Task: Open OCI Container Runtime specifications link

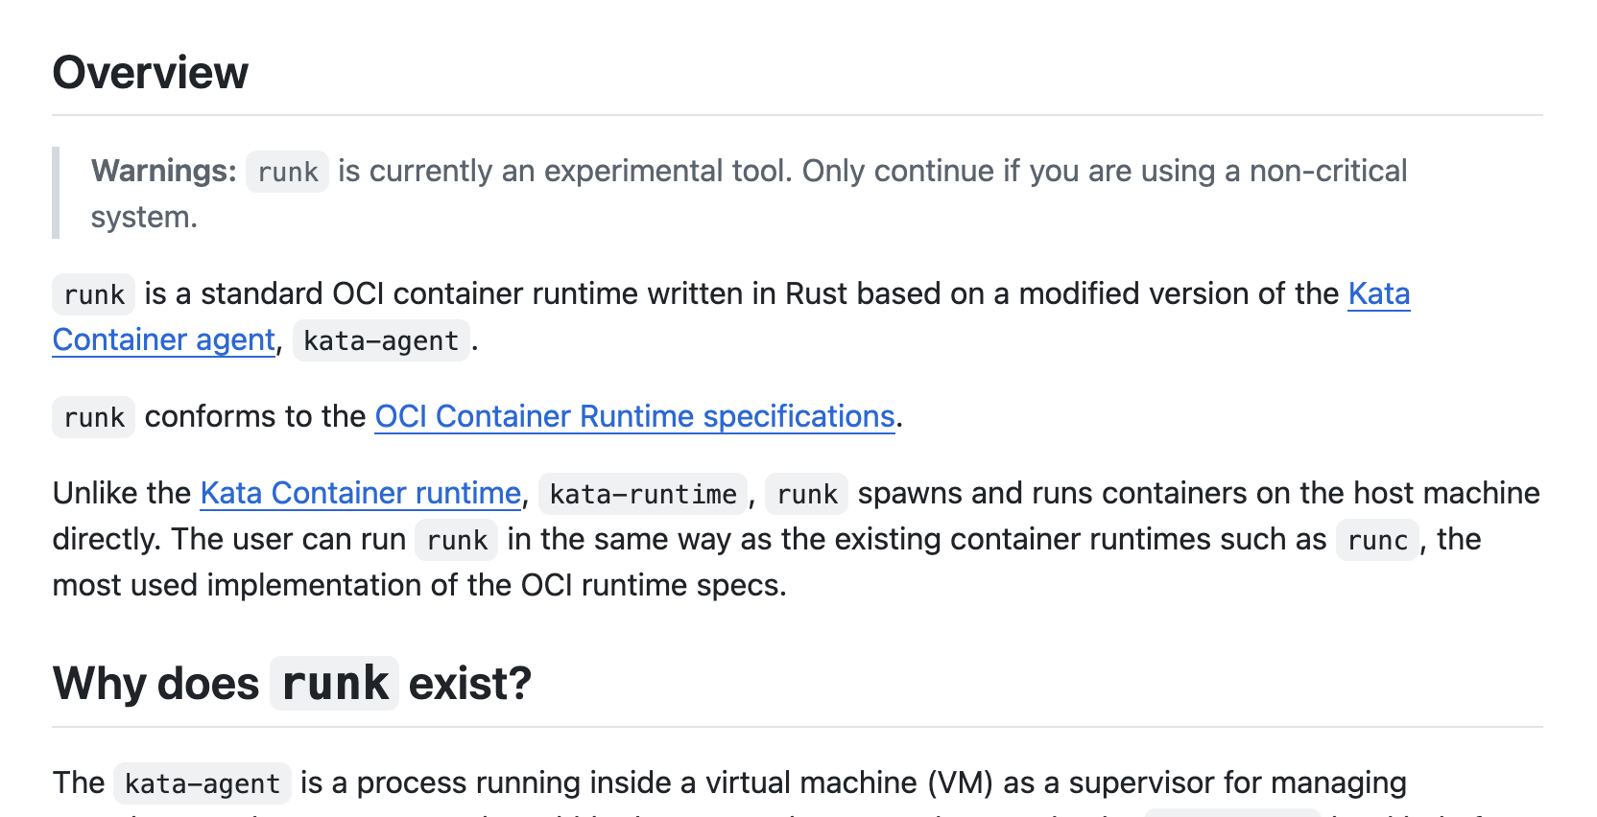Action: pos(634,417)
